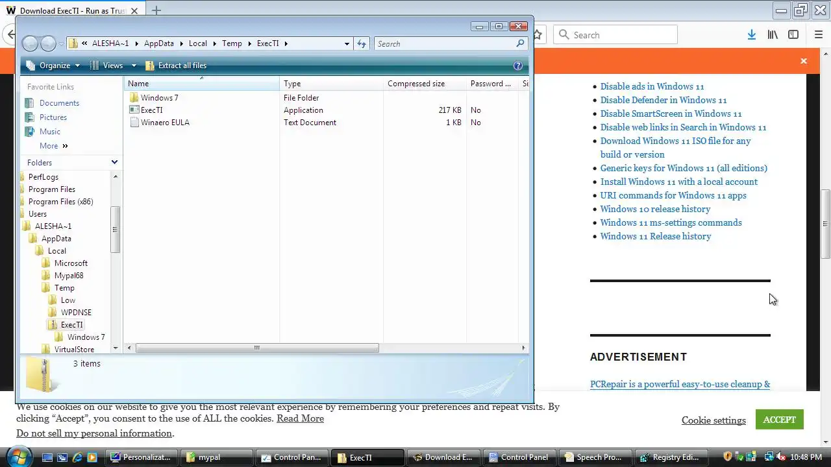Screen dimensions: 831x467
Task: Select Program Files in folder tree
Action: pos(52,189)
